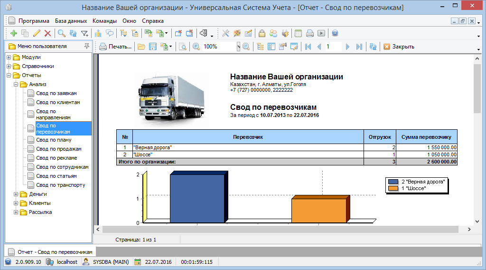Collapse the Анализ folder
This screenshot has height=270, width=486.
(16, 84)
